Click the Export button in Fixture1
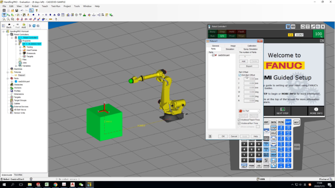 (x=249, y=66)
